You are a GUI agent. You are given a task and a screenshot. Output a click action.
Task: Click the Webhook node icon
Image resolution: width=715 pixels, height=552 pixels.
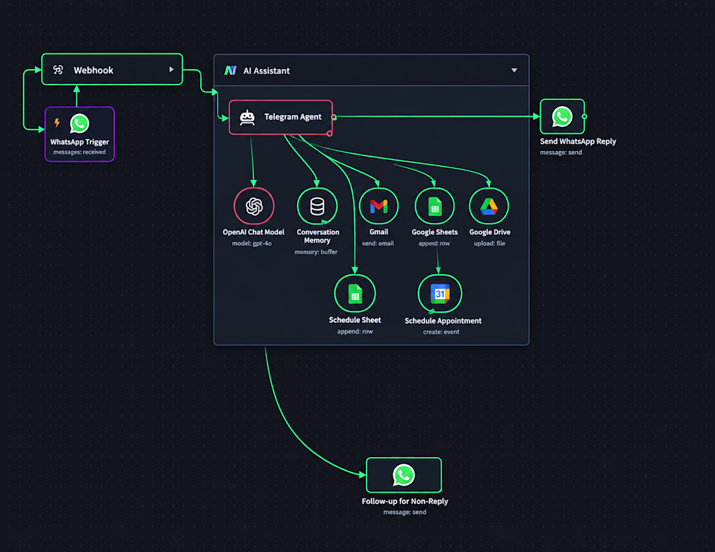click(58, 70)
